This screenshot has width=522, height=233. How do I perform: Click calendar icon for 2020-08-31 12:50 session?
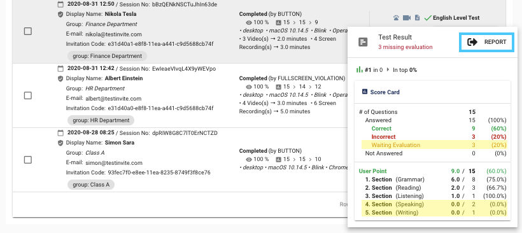pos(60,4)
